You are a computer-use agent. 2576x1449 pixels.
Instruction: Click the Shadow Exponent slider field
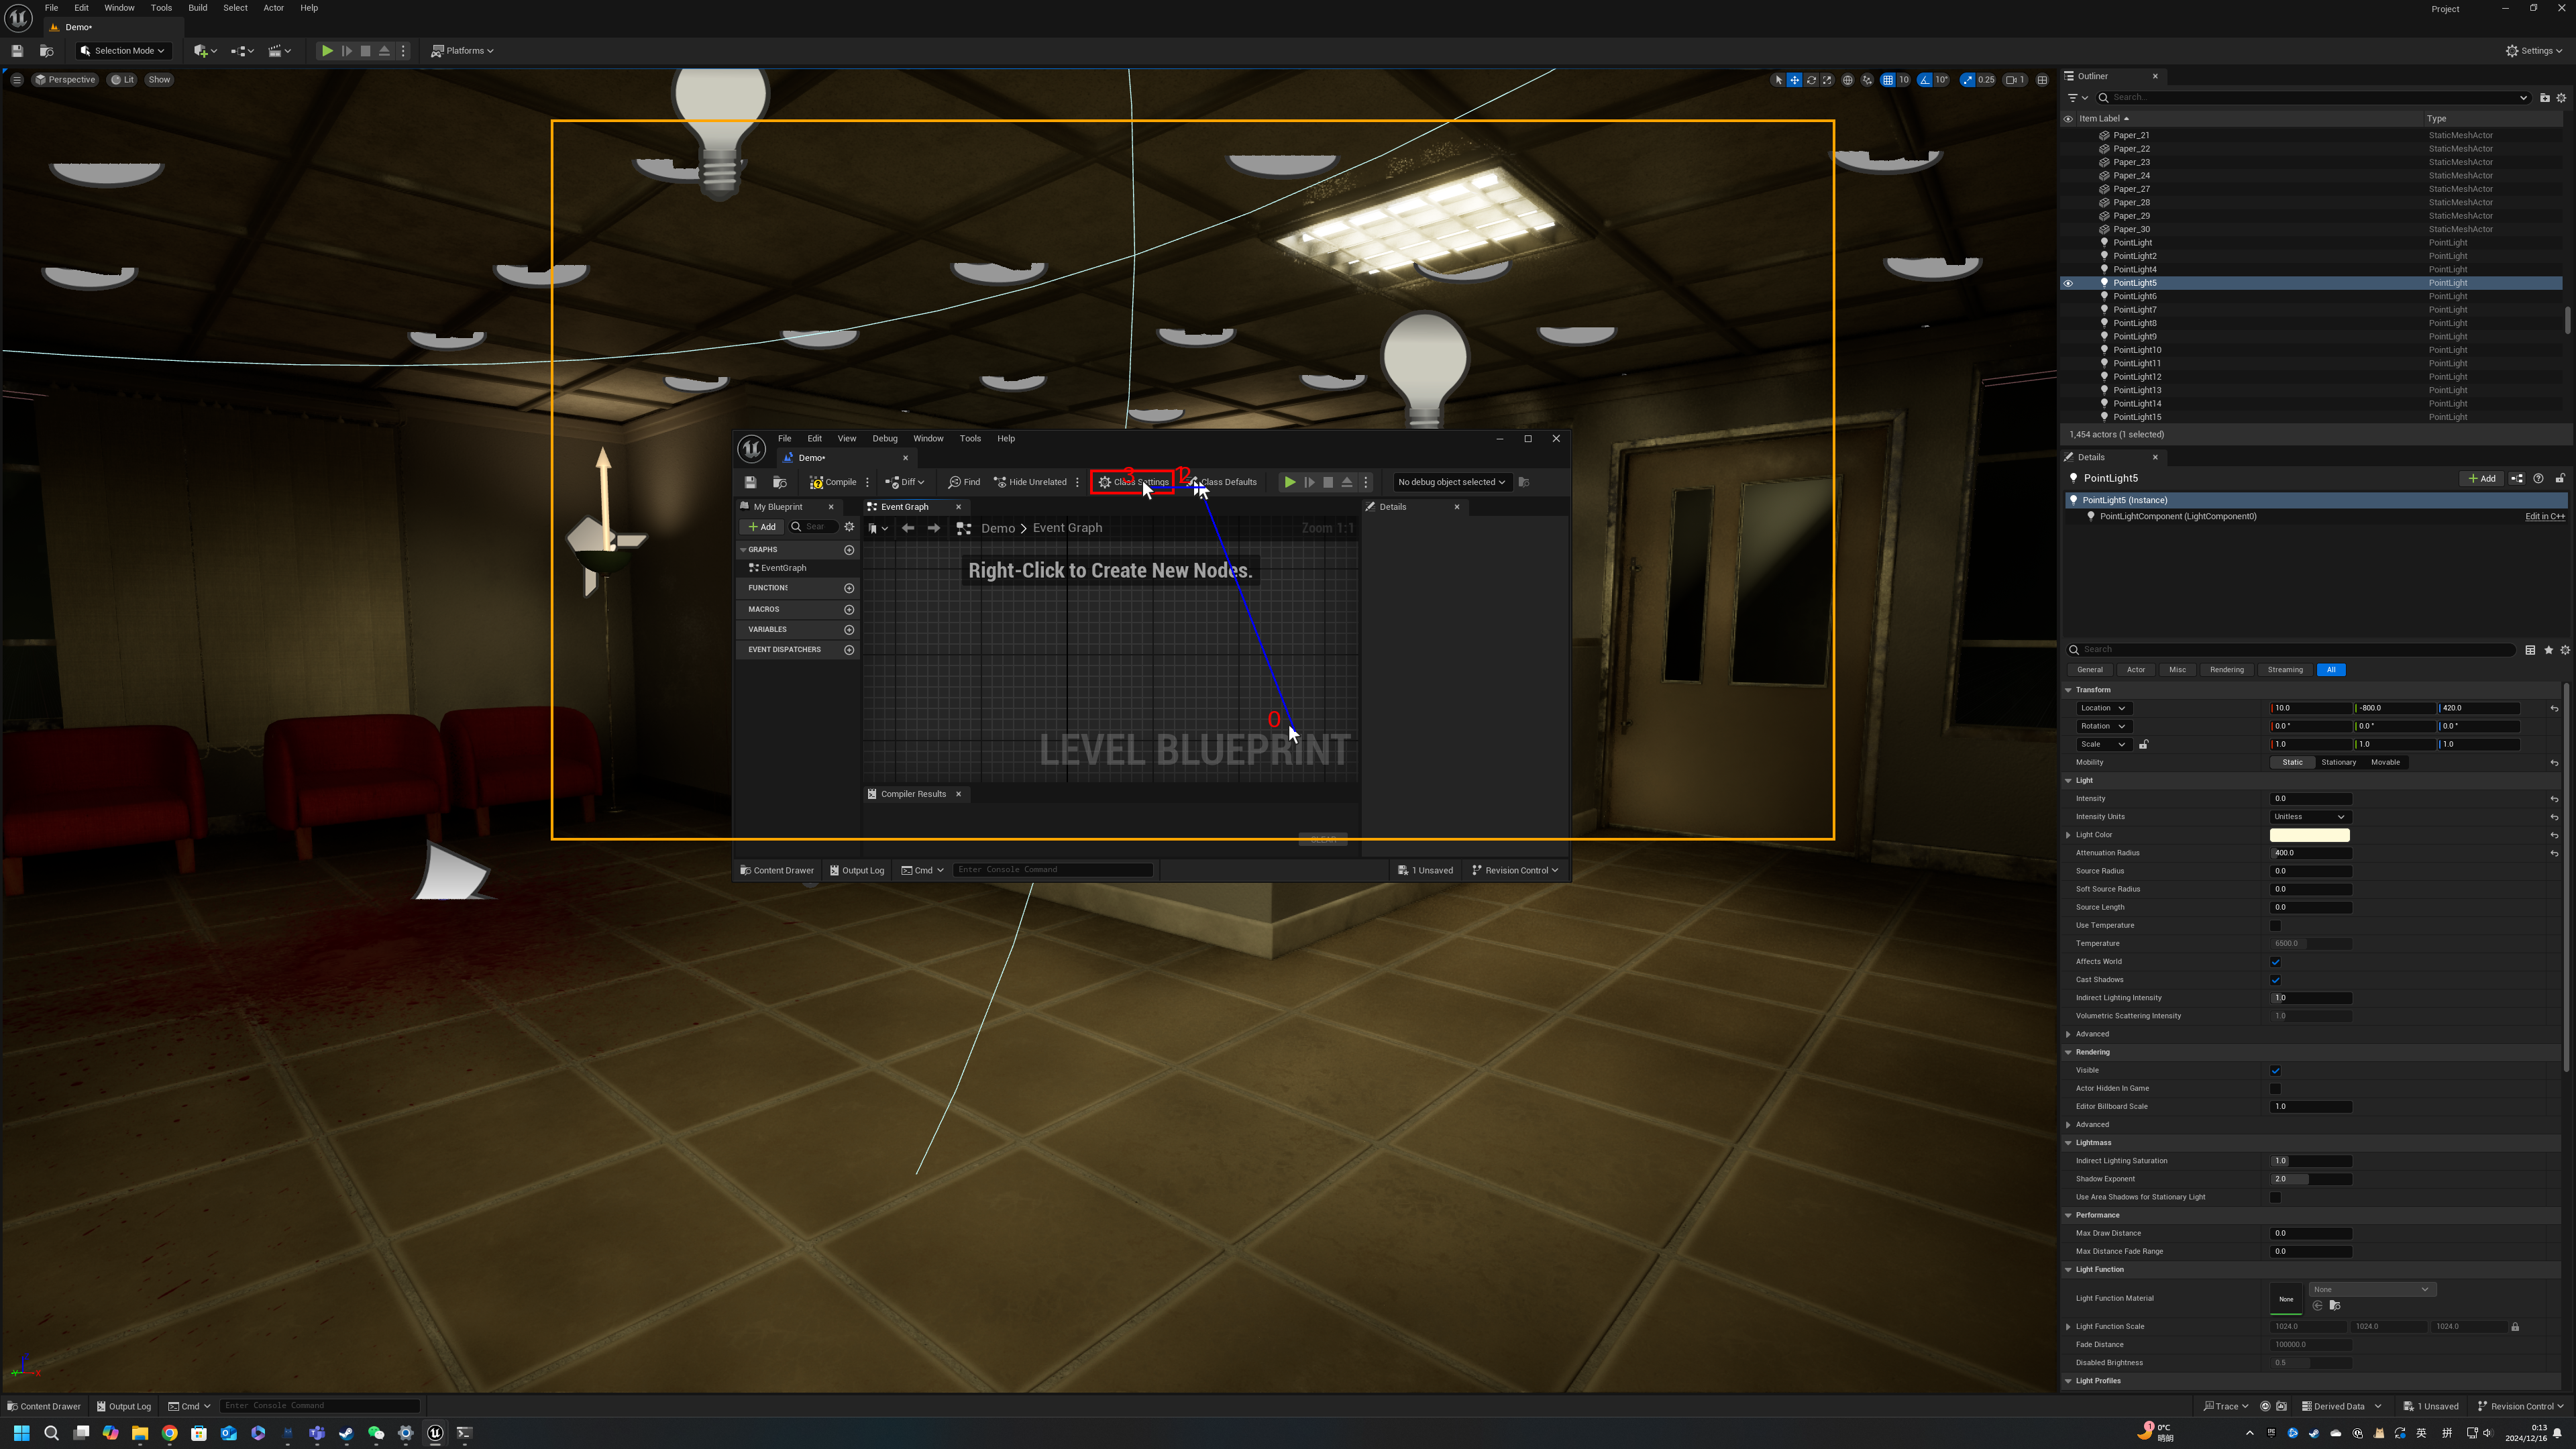[2310, 1179]
